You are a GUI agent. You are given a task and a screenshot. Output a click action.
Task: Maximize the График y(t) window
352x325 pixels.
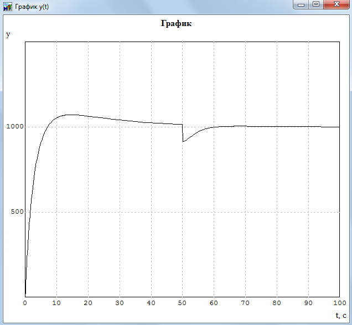(316, 4)
